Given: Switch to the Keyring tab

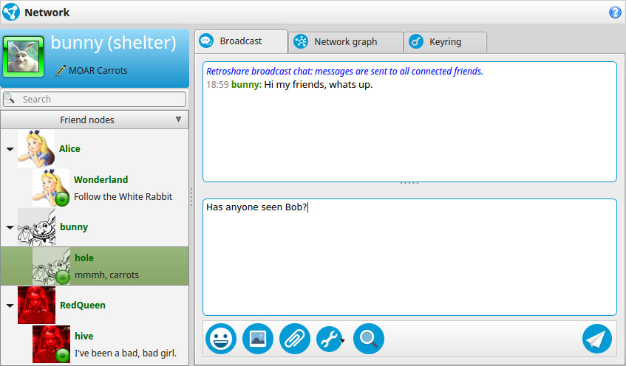Looking at the screenshot, I should [445, 42].
